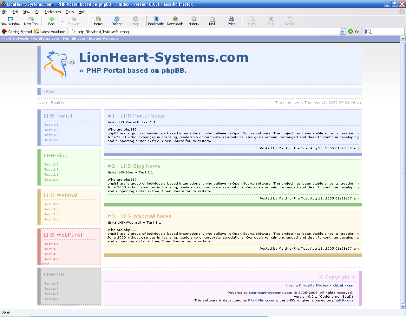Screen dimensions: 406x317
Task: Select Test 1.3 under LHS-Portal
Action: 51,135
